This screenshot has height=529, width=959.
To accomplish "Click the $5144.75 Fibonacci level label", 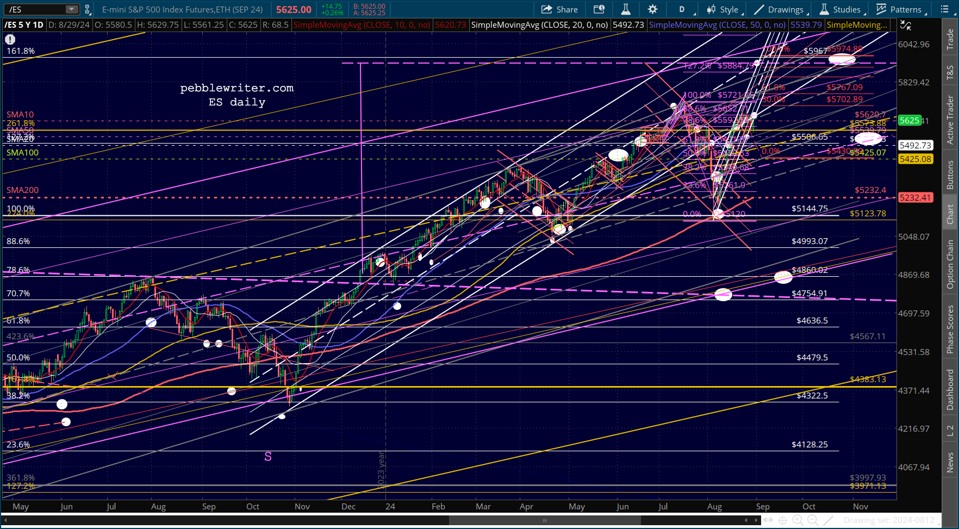I will [809, 209].
